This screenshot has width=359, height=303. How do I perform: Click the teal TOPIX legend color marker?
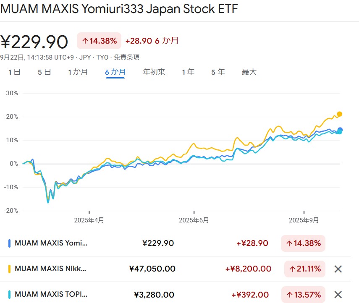pos(9,295)
